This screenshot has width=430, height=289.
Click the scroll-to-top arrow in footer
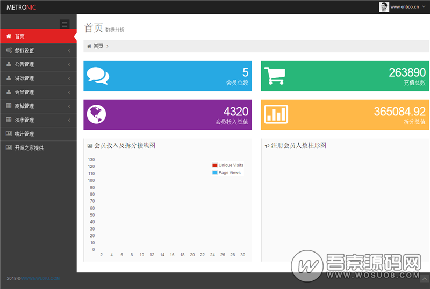[424, 279]
